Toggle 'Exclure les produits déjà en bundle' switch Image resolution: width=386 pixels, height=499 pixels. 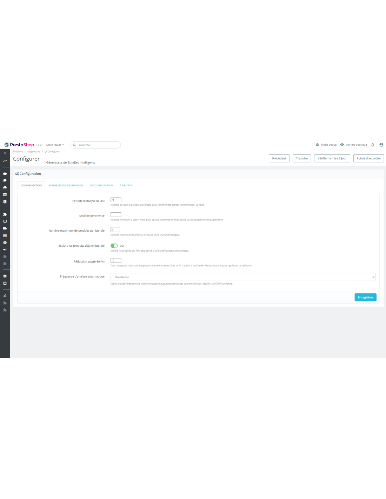click(114, 246)
